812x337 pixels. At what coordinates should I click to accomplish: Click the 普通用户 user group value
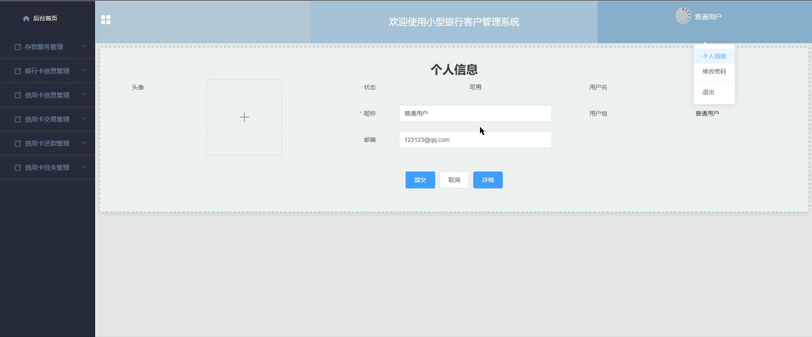(707, 113)
